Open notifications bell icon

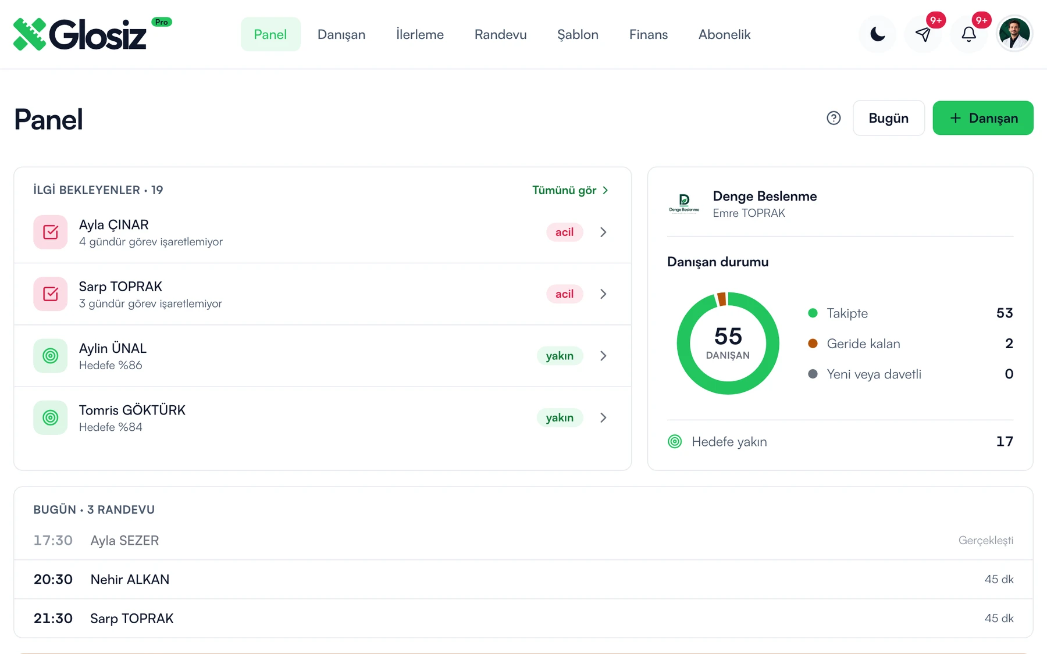coord(968,34)
